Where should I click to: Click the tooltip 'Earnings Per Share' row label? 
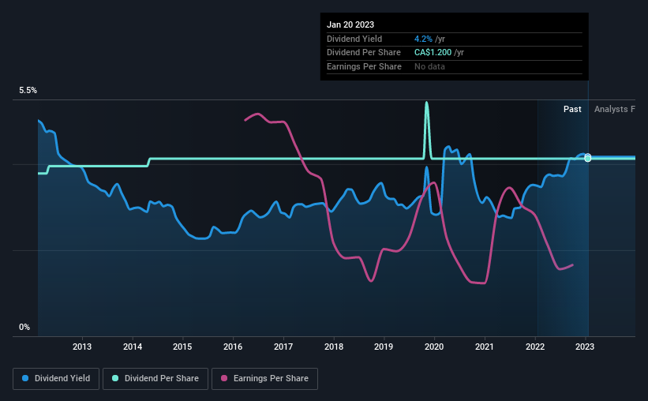pos(364,66)
